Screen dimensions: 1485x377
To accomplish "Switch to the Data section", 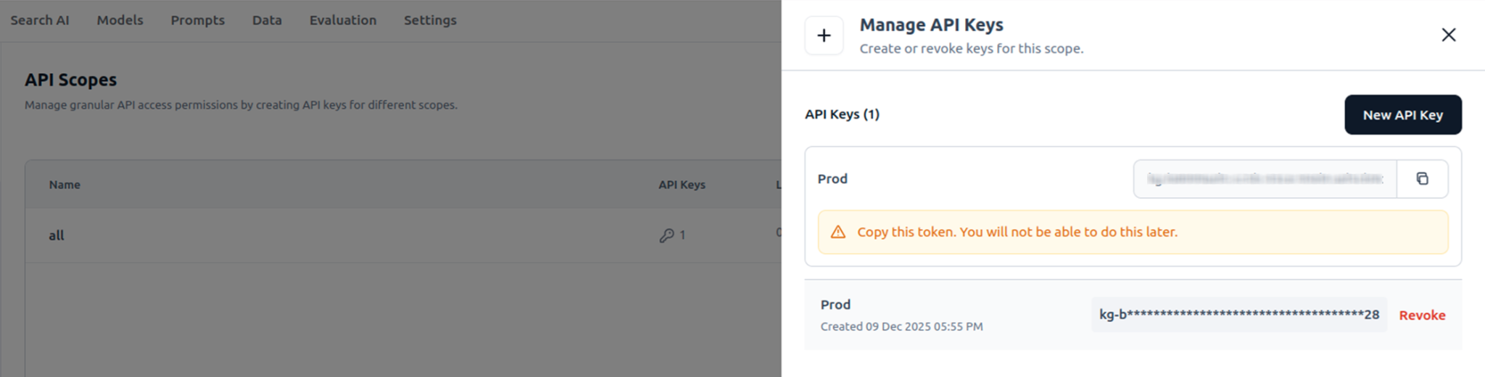I will [x=267, y=20].
